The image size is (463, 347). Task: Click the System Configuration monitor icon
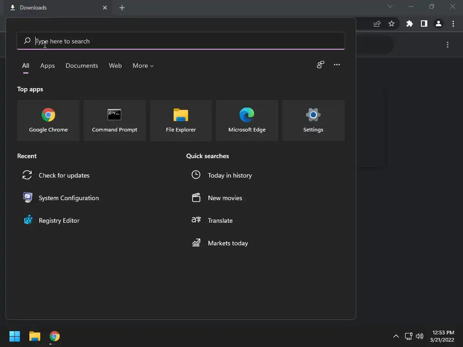coord(28,197)
